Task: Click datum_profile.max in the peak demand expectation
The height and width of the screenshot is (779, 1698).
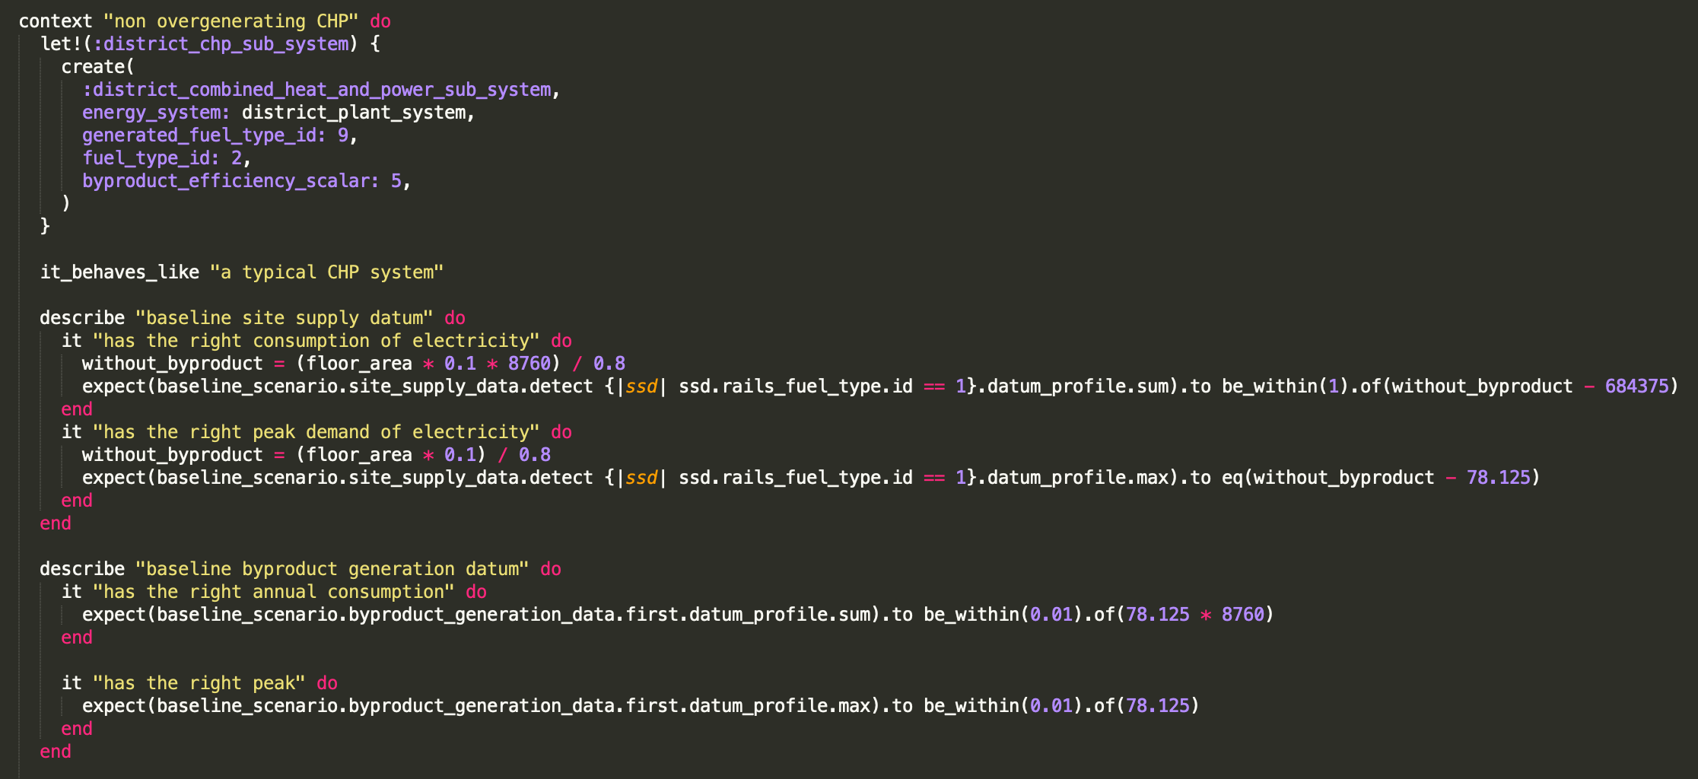Action: 1077,478
